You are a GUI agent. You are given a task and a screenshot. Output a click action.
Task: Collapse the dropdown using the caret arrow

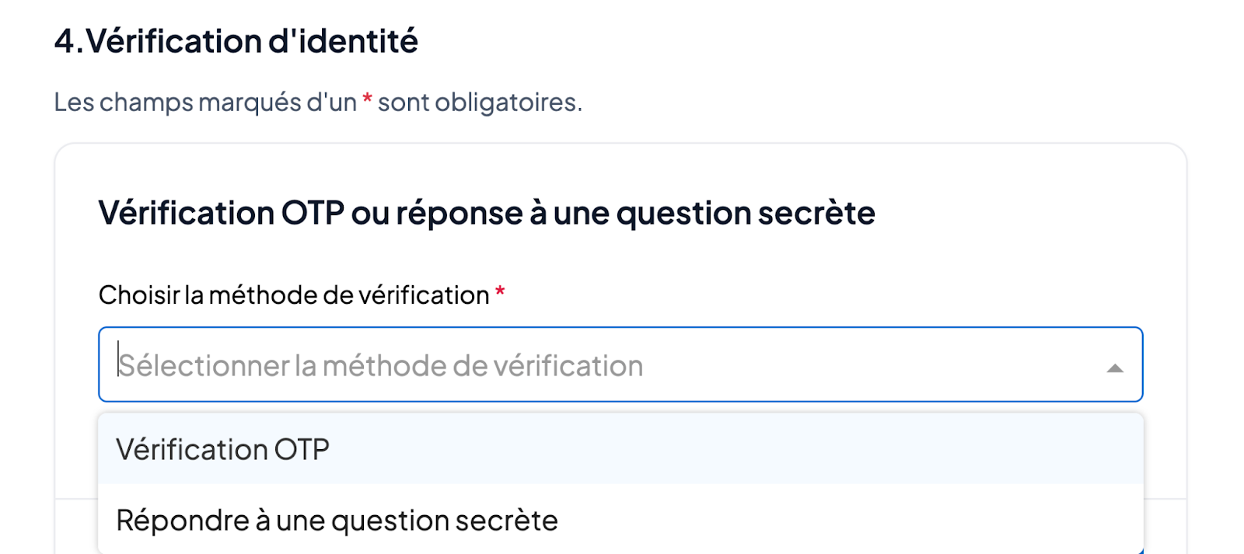(1115, 368)
